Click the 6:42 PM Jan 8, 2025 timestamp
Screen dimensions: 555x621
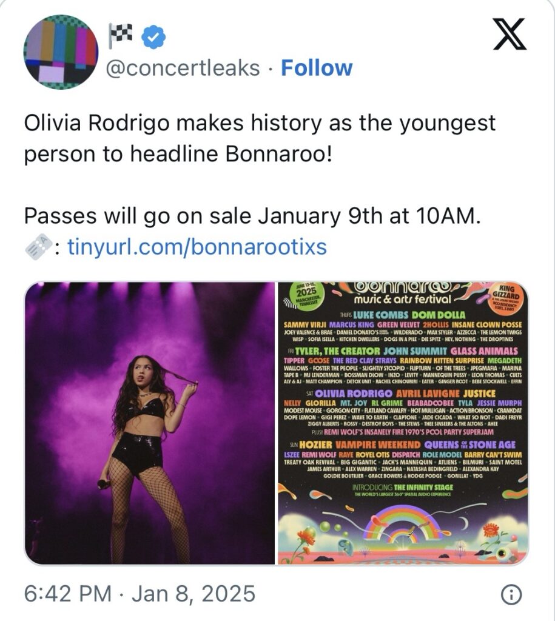(x=140, y=593)
